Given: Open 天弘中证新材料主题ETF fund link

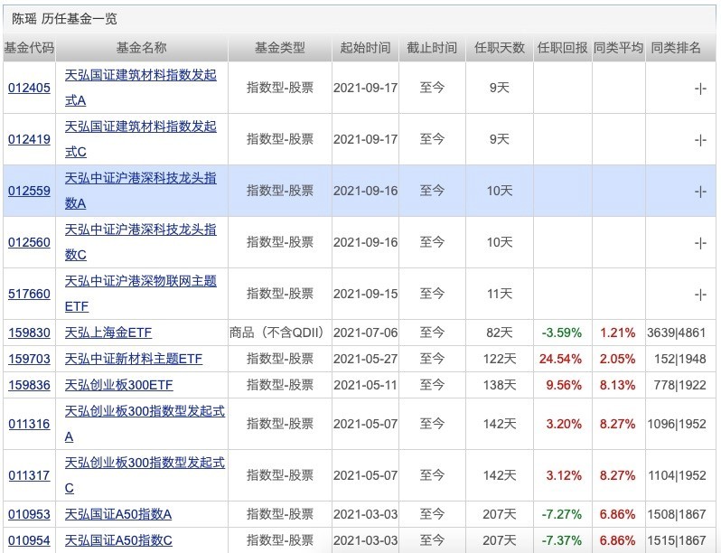Looking at the screenshot, I should coord(134,359).
